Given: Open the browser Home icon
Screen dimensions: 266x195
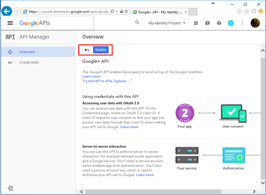Looking at the screenshot, I should (x=239, y=11).
